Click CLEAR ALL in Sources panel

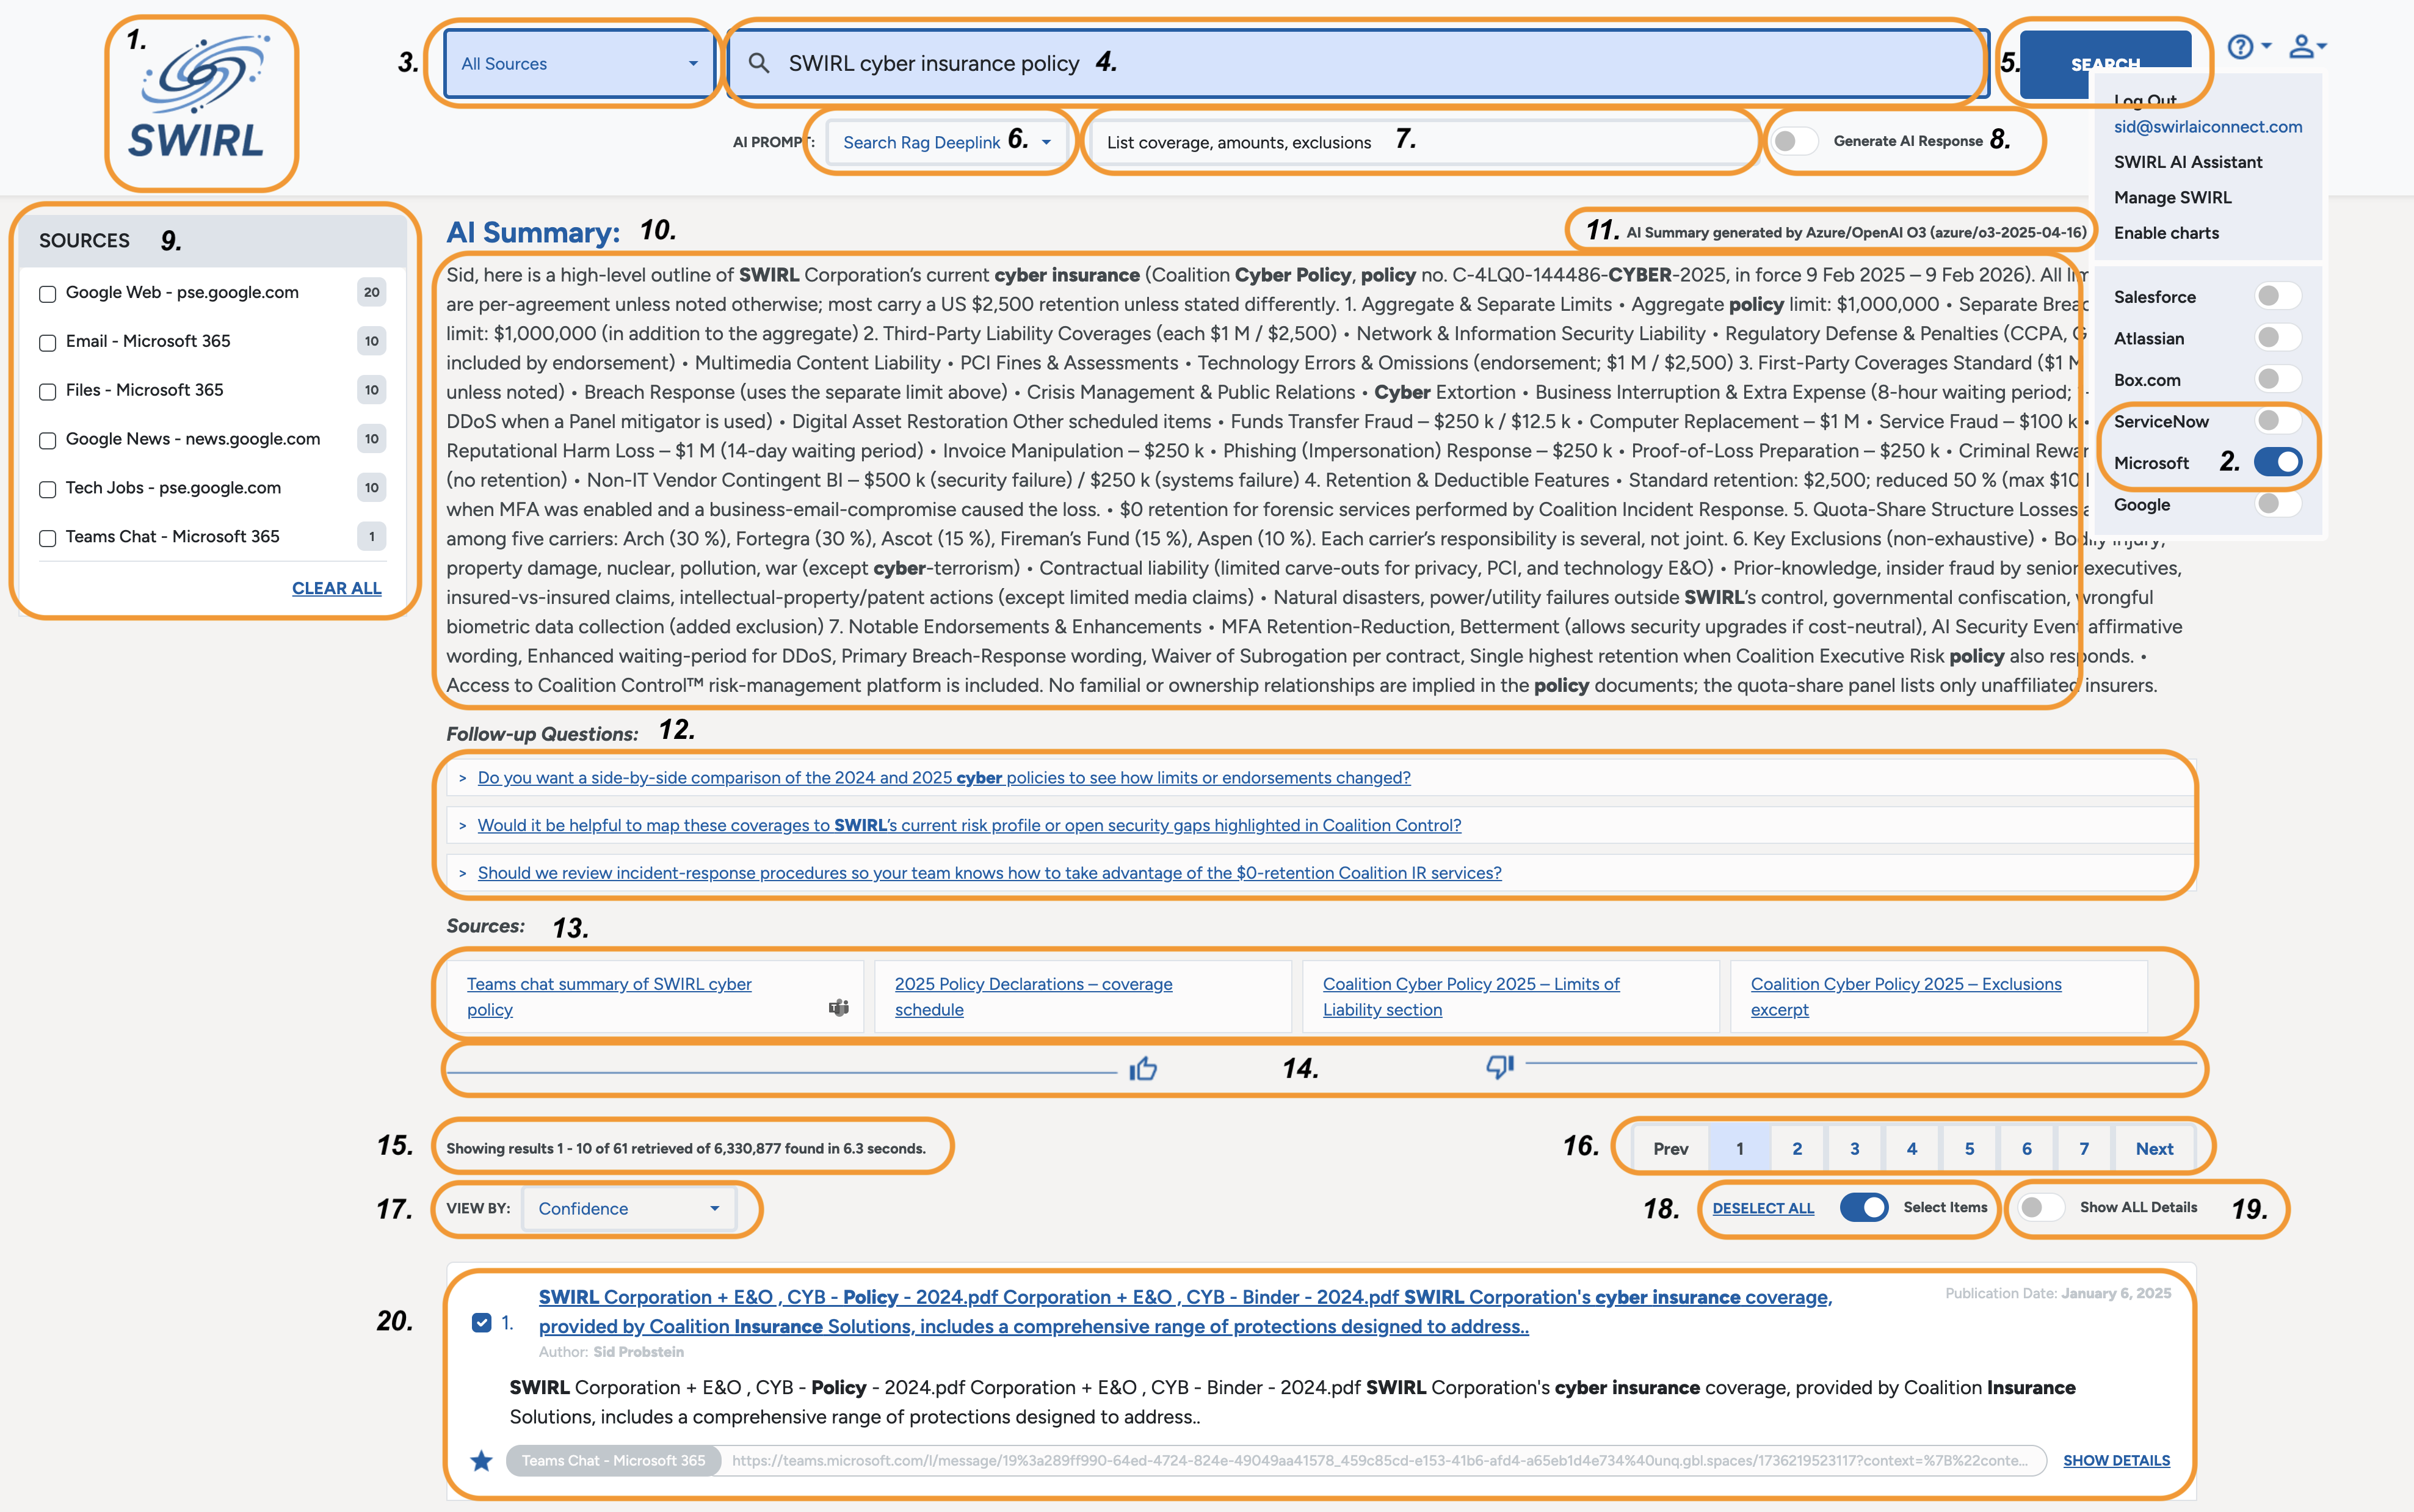tap(336, 589)
